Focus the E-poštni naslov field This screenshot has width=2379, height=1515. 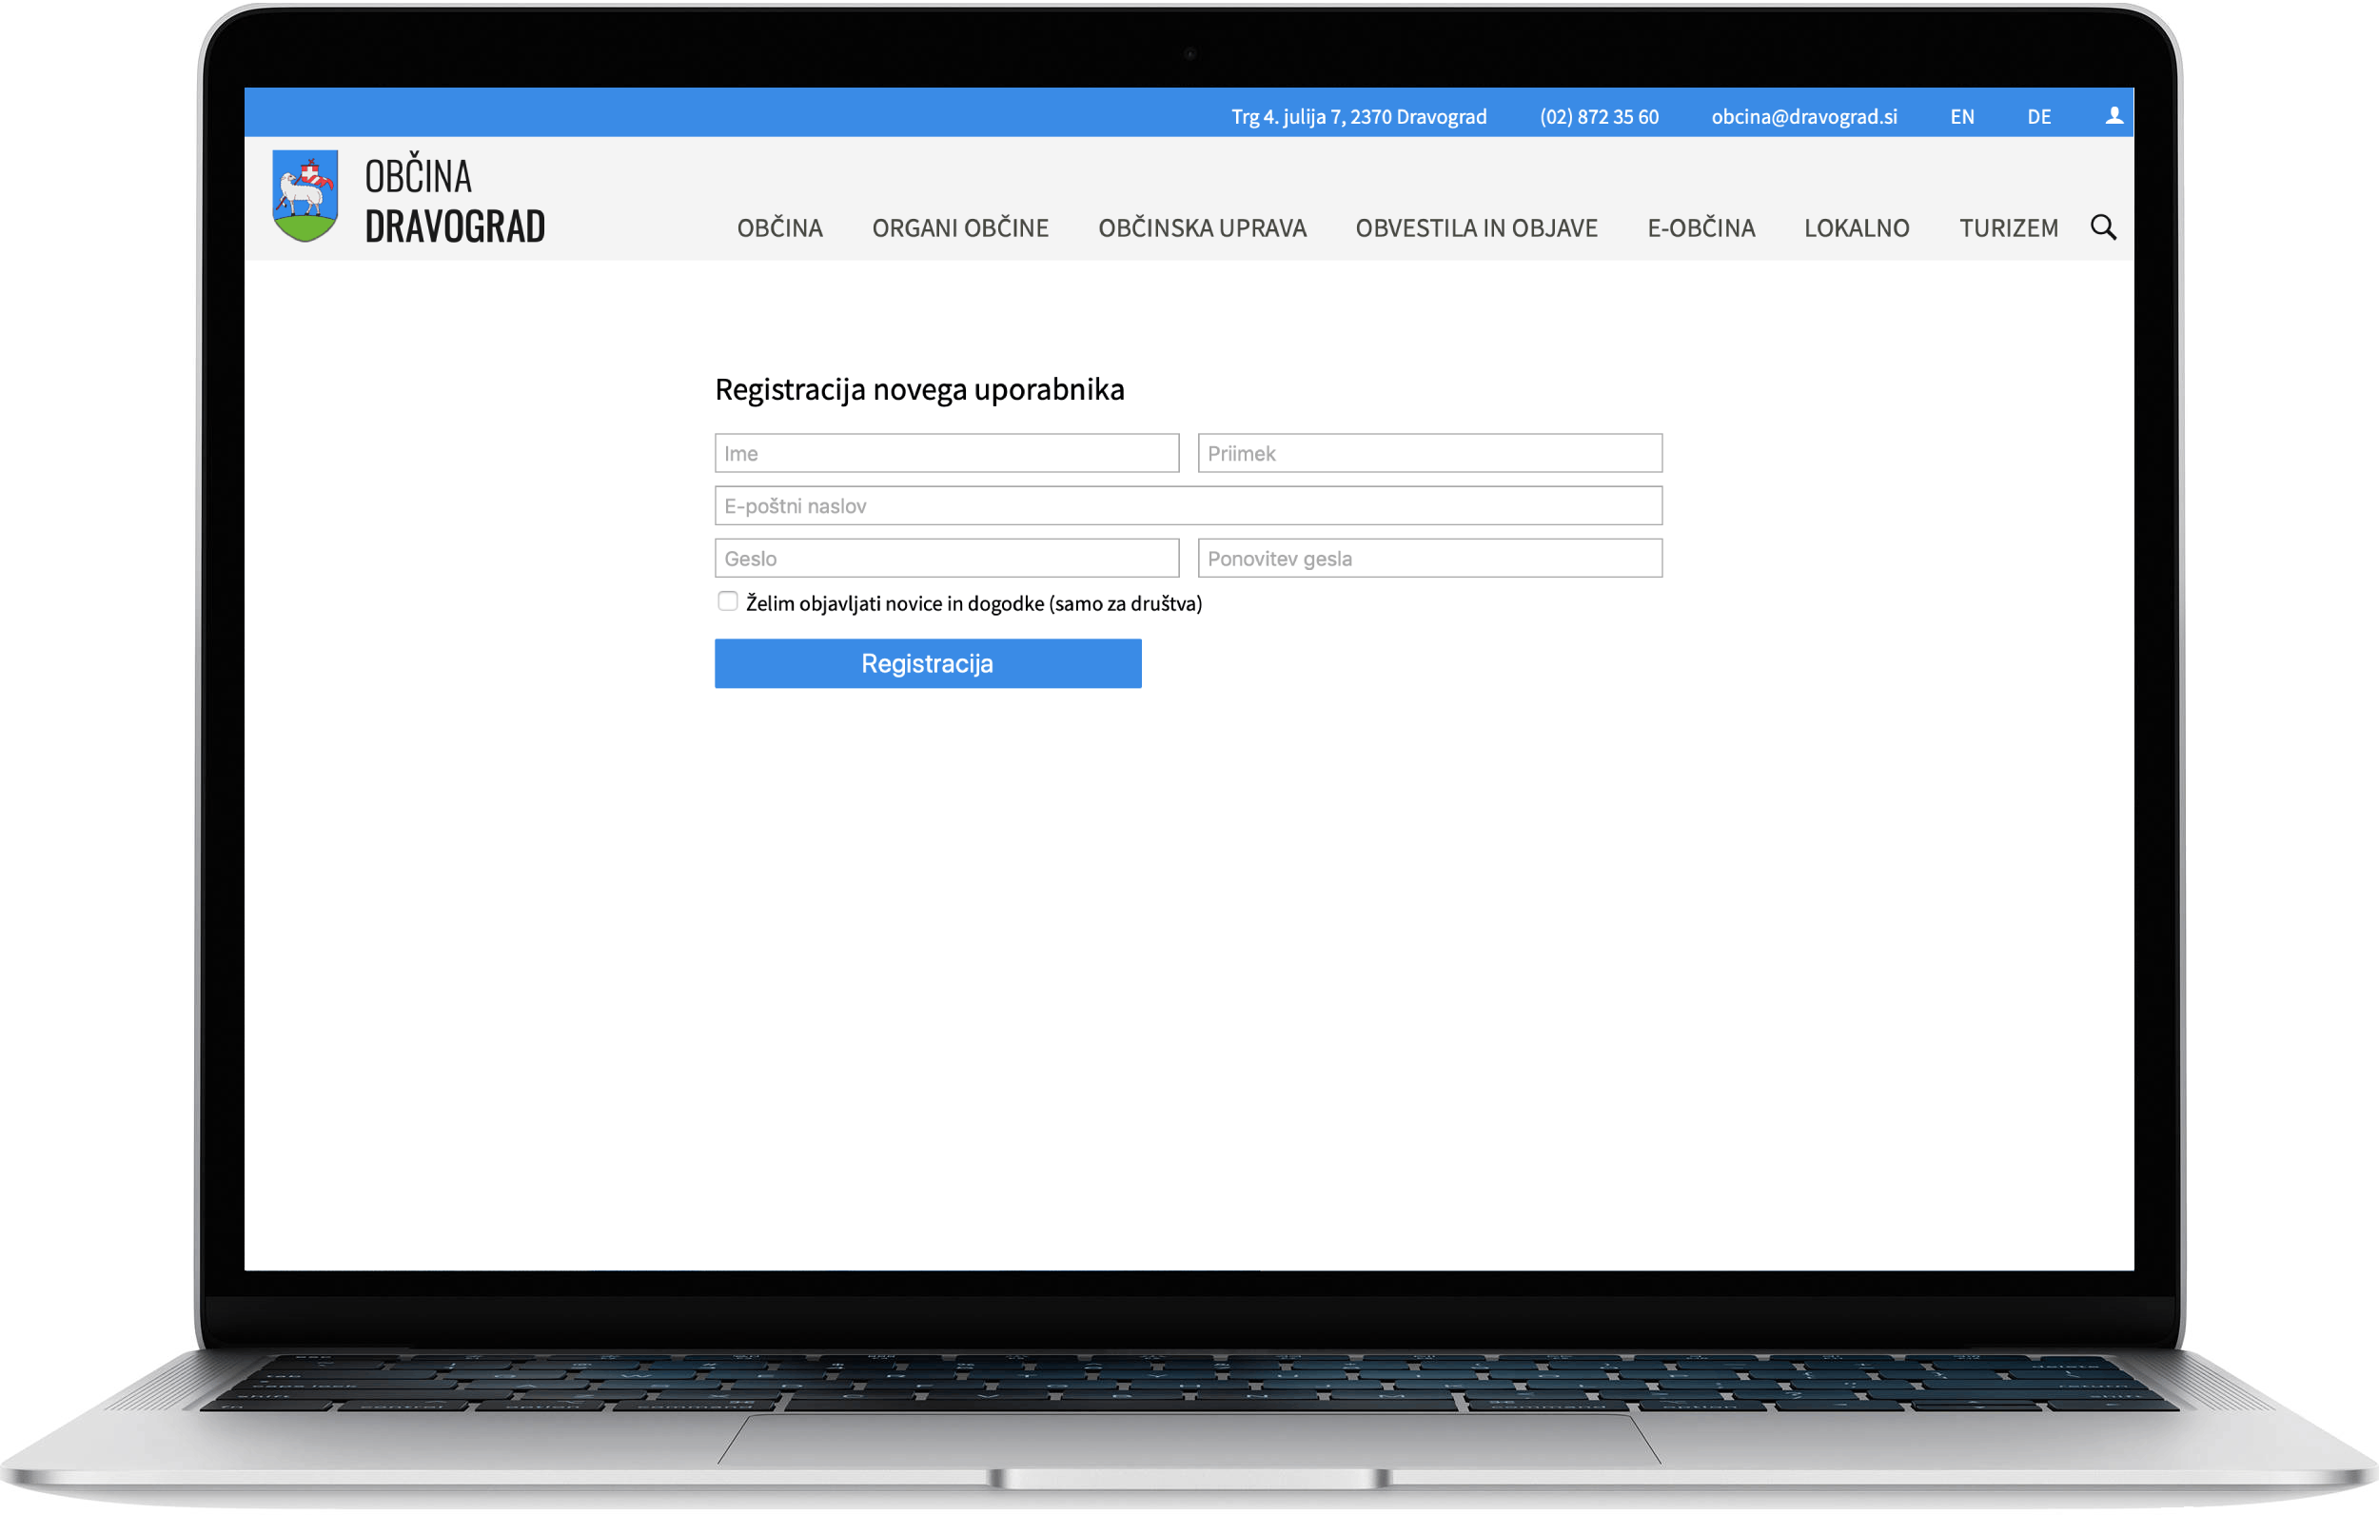point(1188,506)
